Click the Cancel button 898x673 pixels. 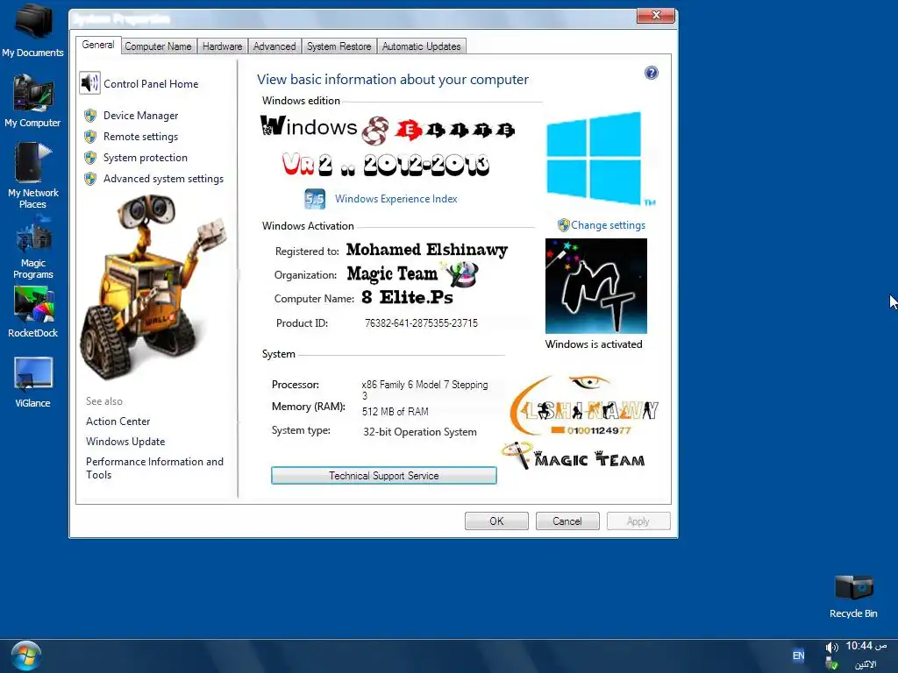point(567,521)
